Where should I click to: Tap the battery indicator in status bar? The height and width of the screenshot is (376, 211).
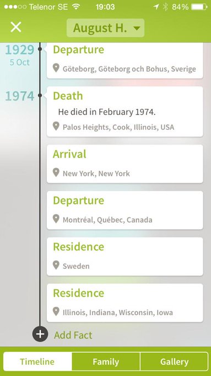pyautogui.click(x=199, y=7)
